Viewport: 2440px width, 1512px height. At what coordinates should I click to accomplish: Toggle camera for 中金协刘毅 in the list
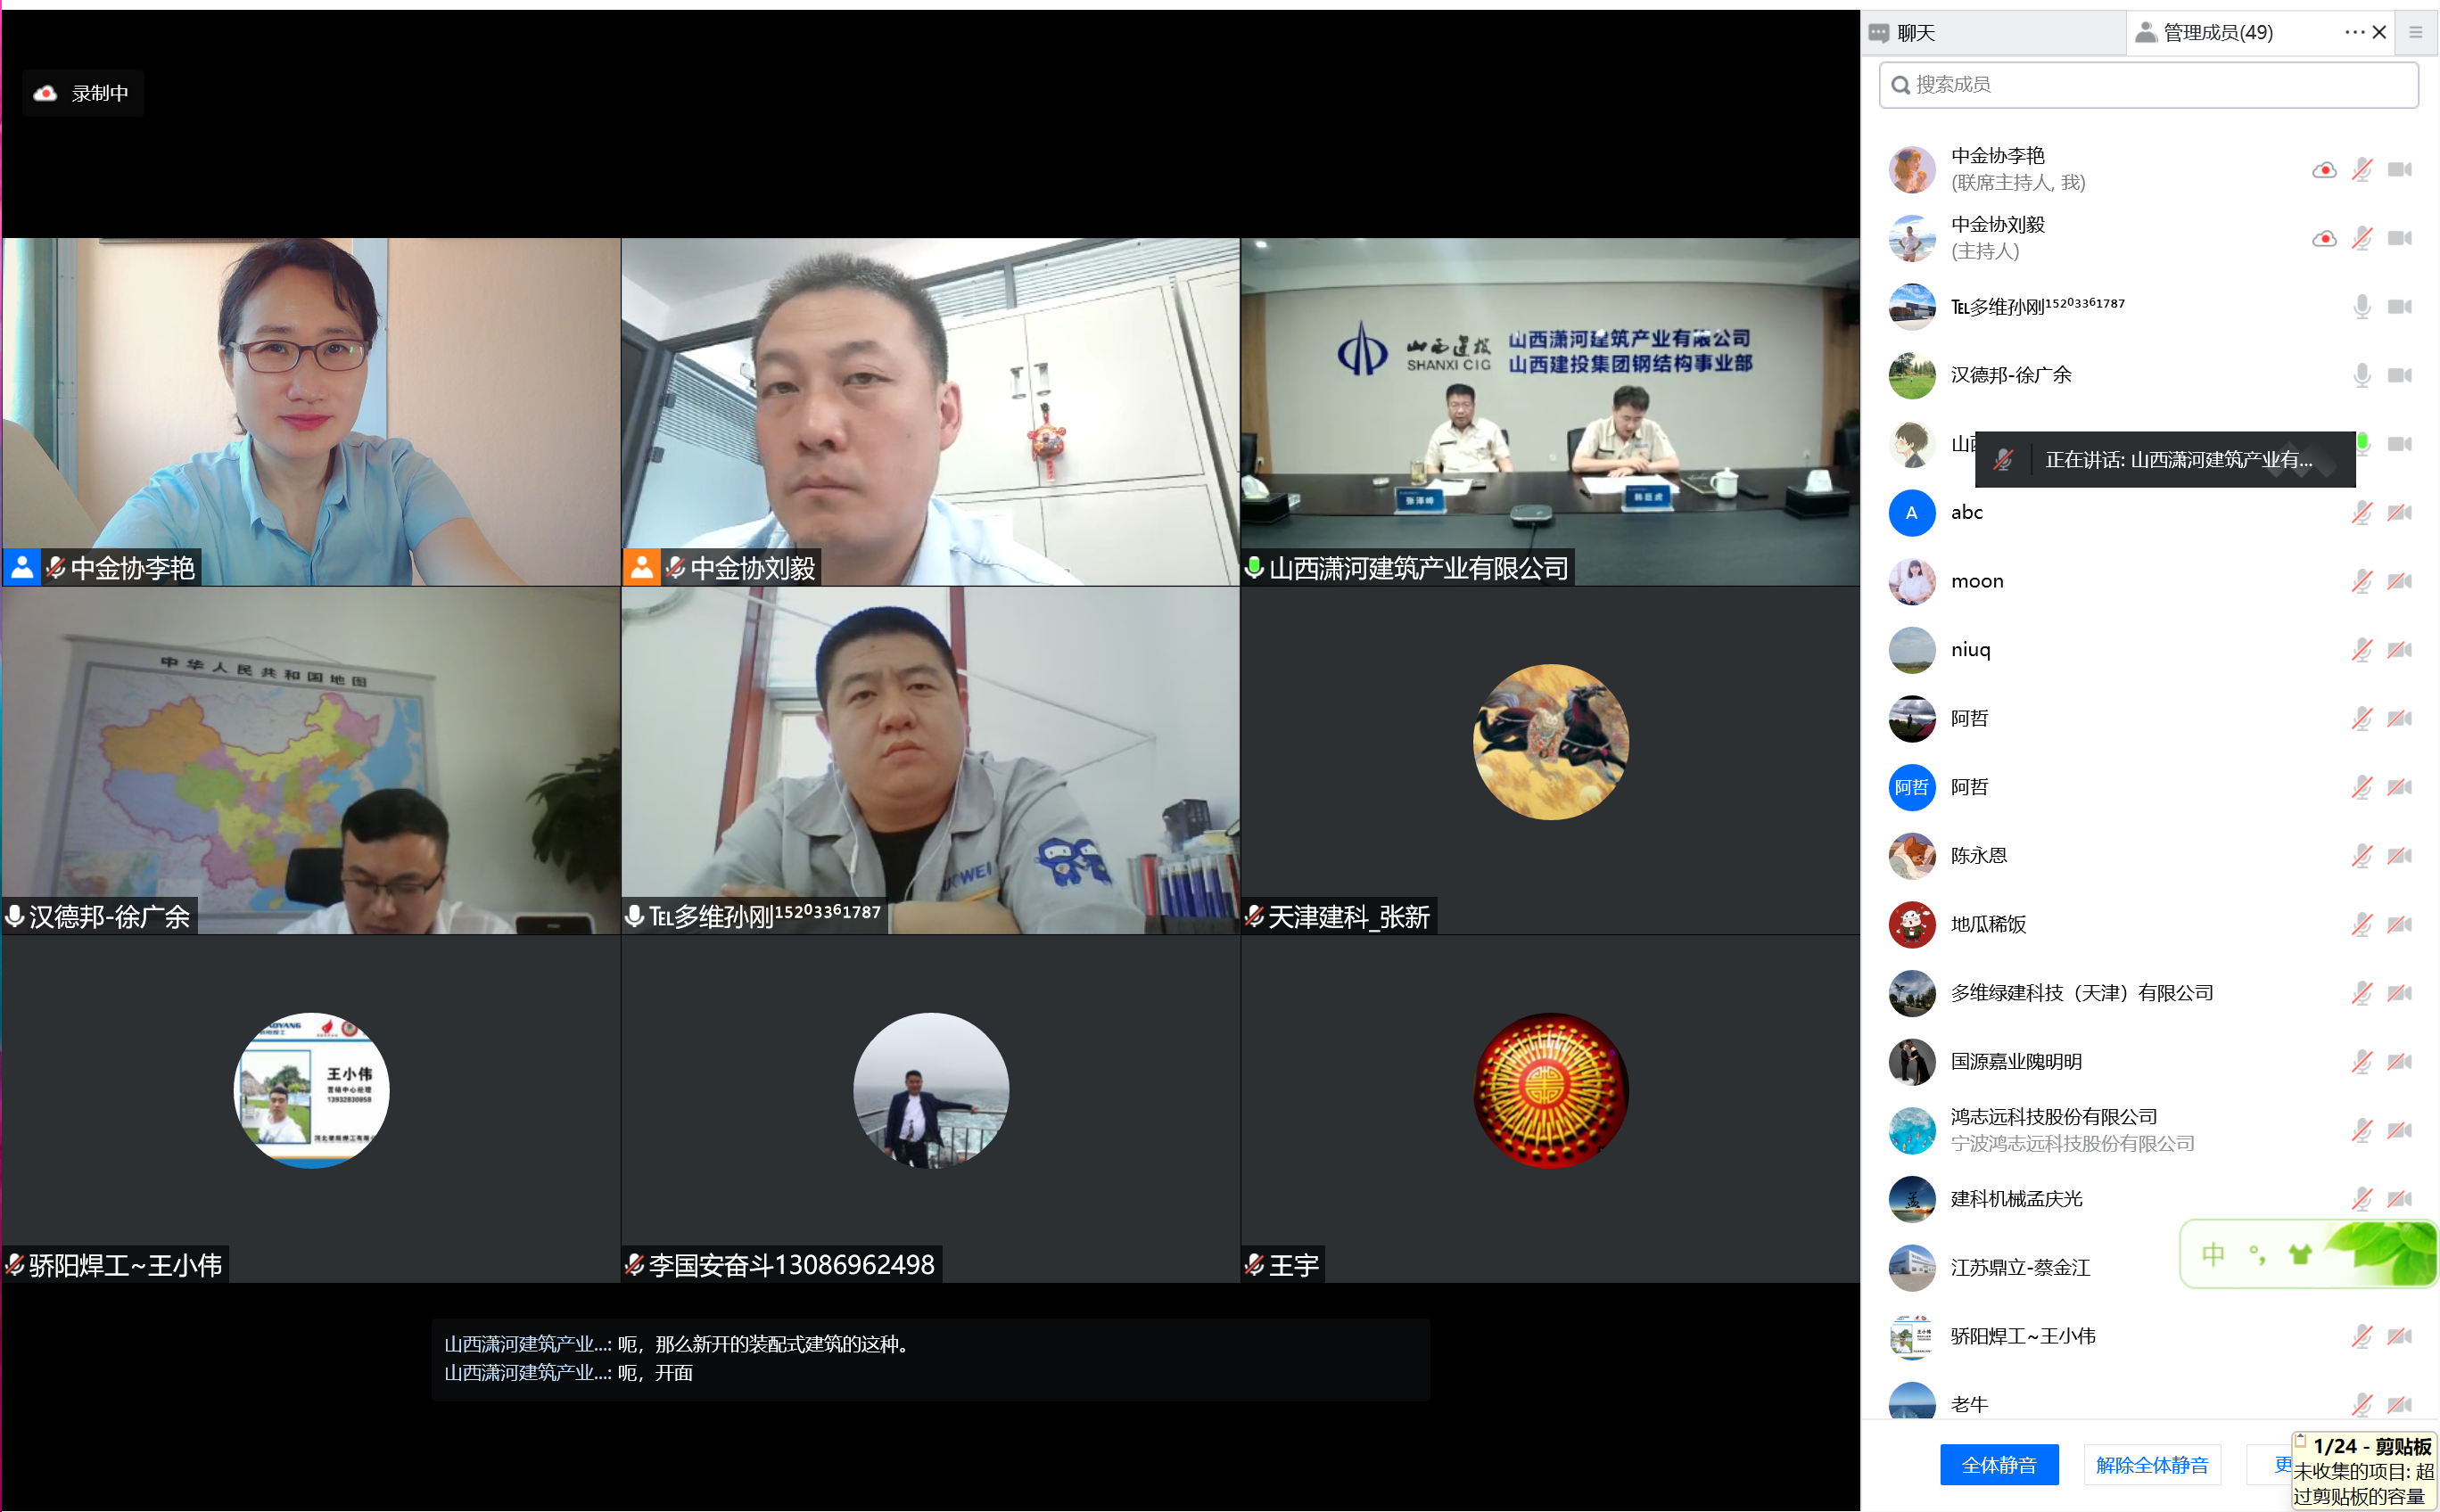pyautogui.click(x=2399, y=238)
